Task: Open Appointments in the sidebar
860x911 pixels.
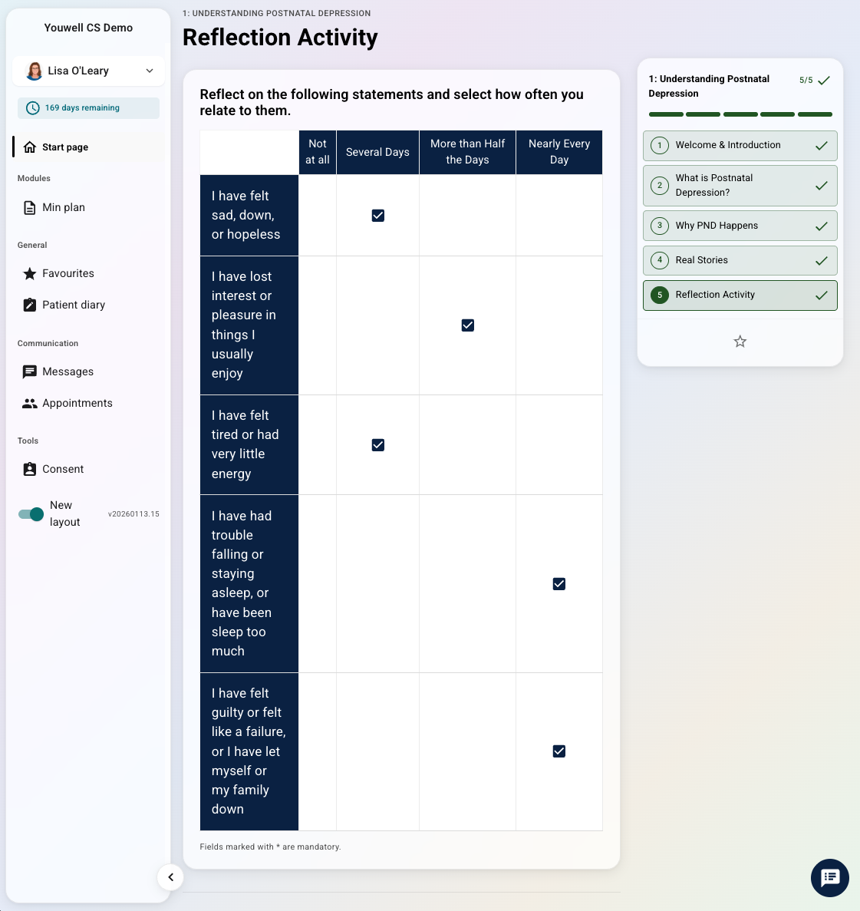Action: coord(88,403)
